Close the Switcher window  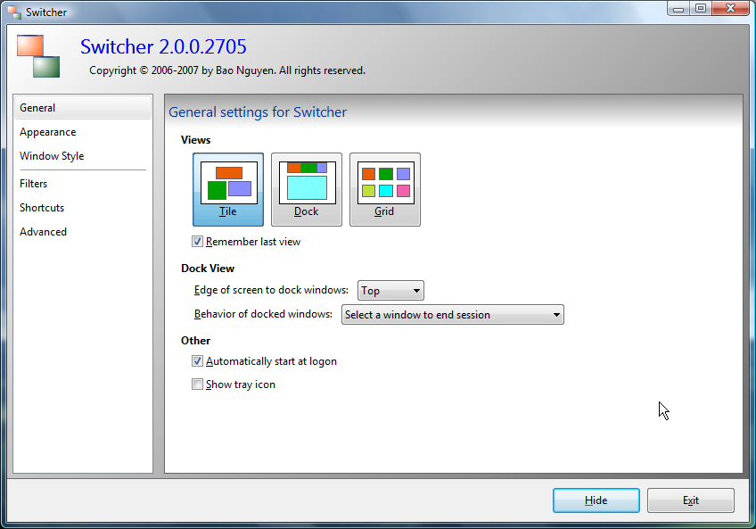pyautogui.click(x=730, y=9)
